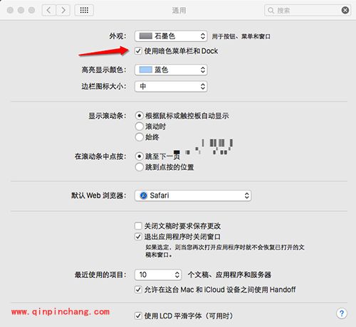This screenshot has width=356, height=327.
Task: Toggle the Handoff checkbox
Action: (x=138, y=289)
